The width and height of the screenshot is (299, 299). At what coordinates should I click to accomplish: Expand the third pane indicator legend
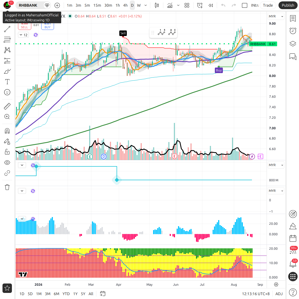click(x=22, y=191)
